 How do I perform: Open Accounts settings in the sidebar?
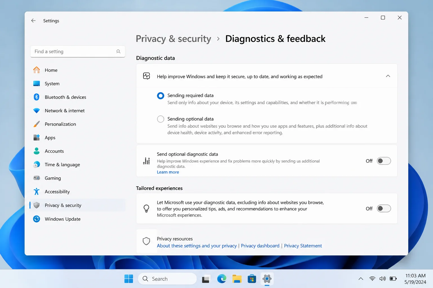(78, 151)
